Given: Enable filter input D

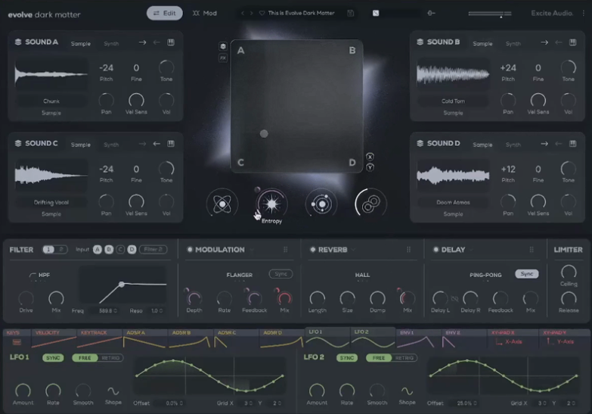Looking at the screenshot, I should click(x=132, y=250).
